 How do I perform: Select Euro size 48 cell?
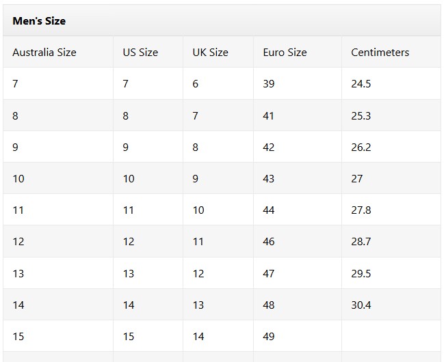298,305
